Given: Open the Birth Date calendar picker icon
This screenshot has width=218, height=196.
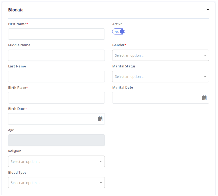Looking at the screenshot, I should [x=100, y=119].
